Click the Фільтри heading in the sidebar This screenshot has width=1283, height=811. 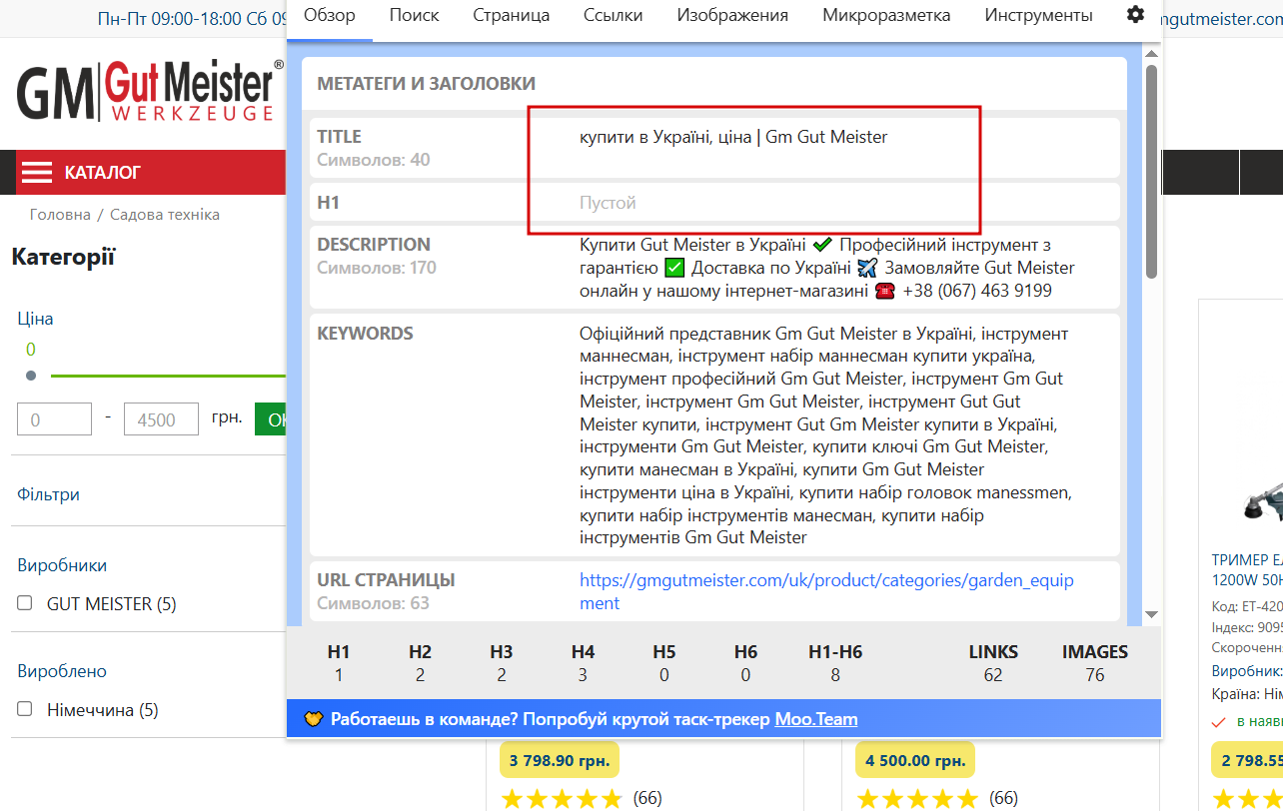(x=49, y=494)
